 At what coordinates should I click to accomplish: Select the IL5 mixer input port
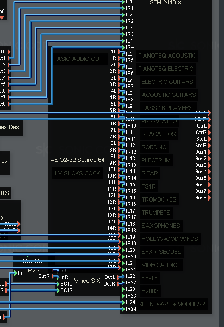[123, 54]
